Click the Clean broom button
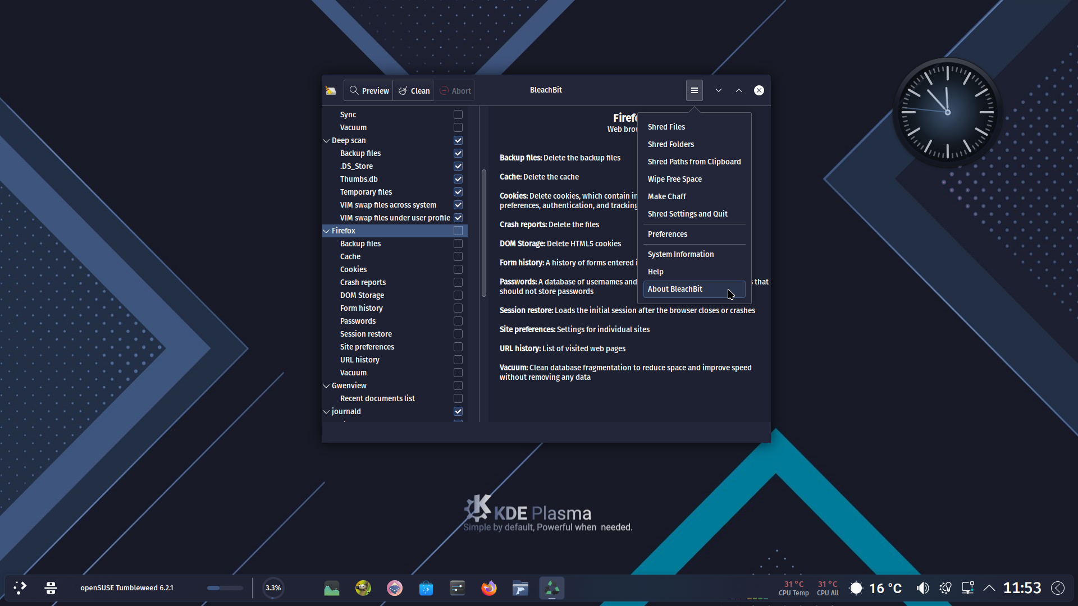Viewport: 1078px width, 606px height. (x=413, y=90)
